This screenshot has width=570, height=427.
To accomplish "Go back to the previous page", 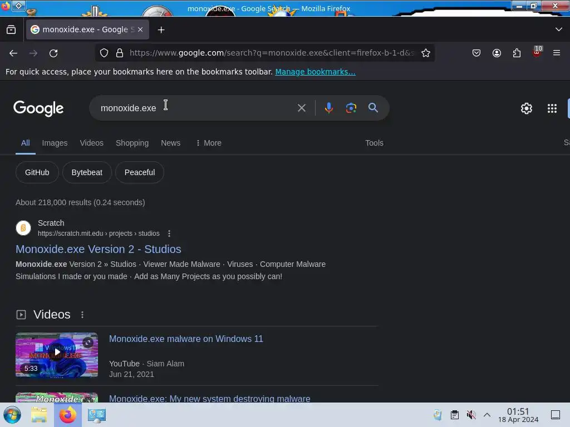I will tap(13, 53).
